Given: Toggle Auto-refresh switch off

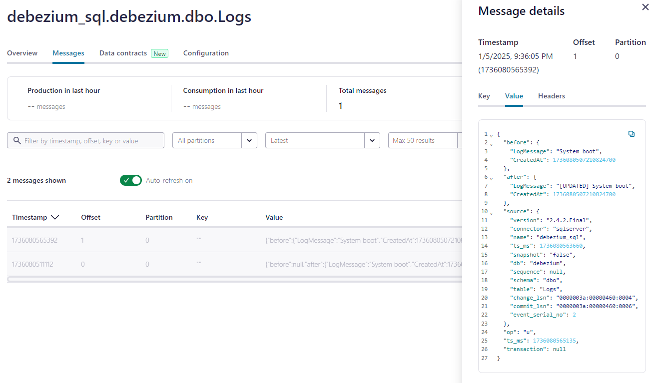Looking at the screenshot, I should (131, 180).
